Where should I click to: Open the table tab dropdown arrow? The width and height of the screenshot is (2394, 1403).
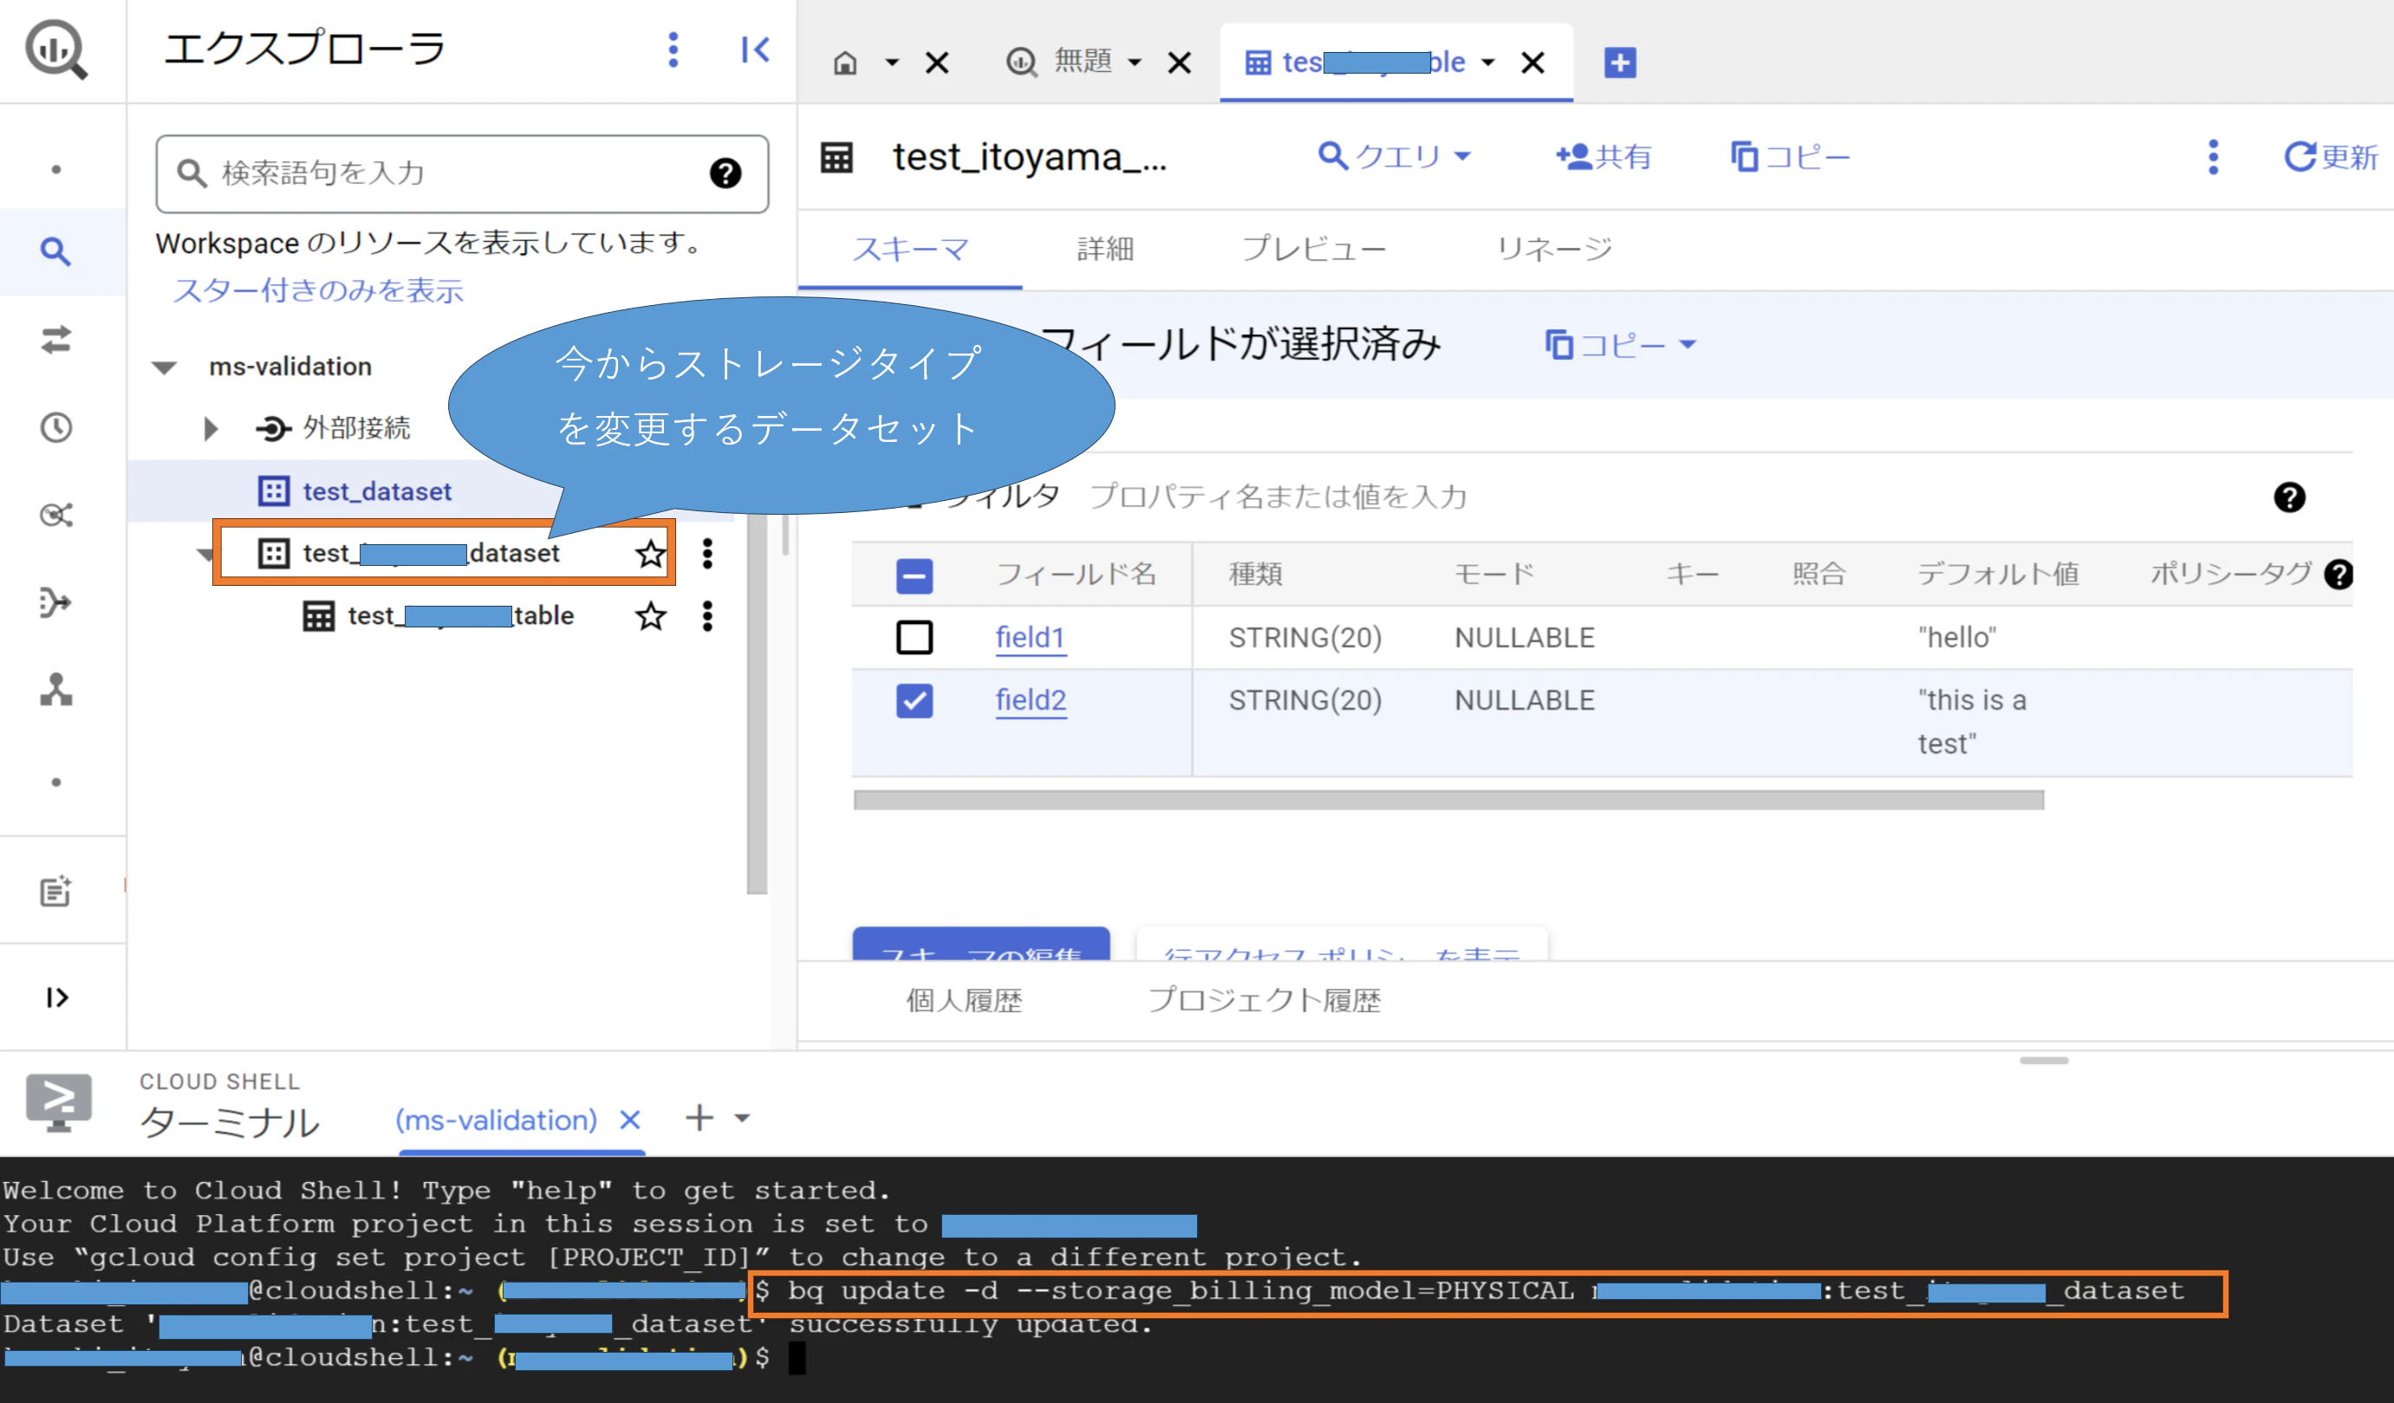click(1487, 62)
